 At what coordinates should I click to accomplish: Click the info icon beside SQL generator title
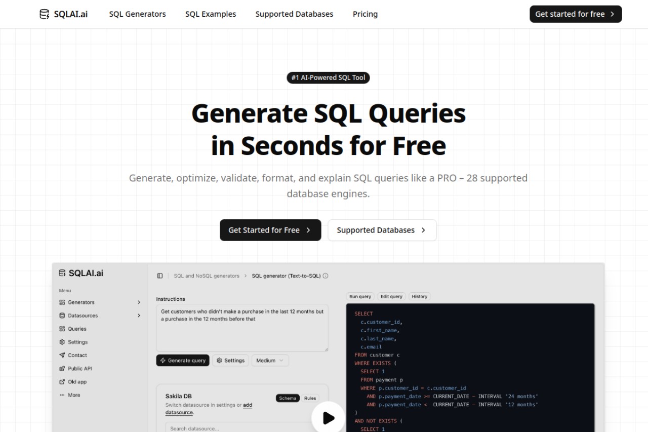coord(326,276)
